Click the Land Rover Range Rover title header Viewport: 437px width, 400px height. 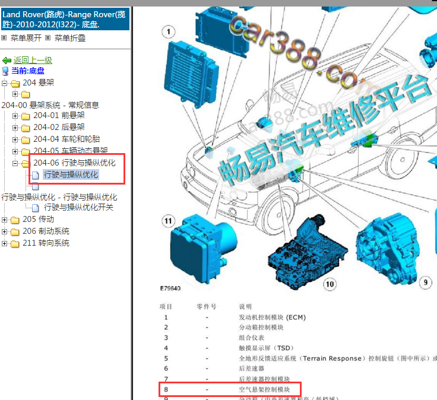tap(65, 19)
